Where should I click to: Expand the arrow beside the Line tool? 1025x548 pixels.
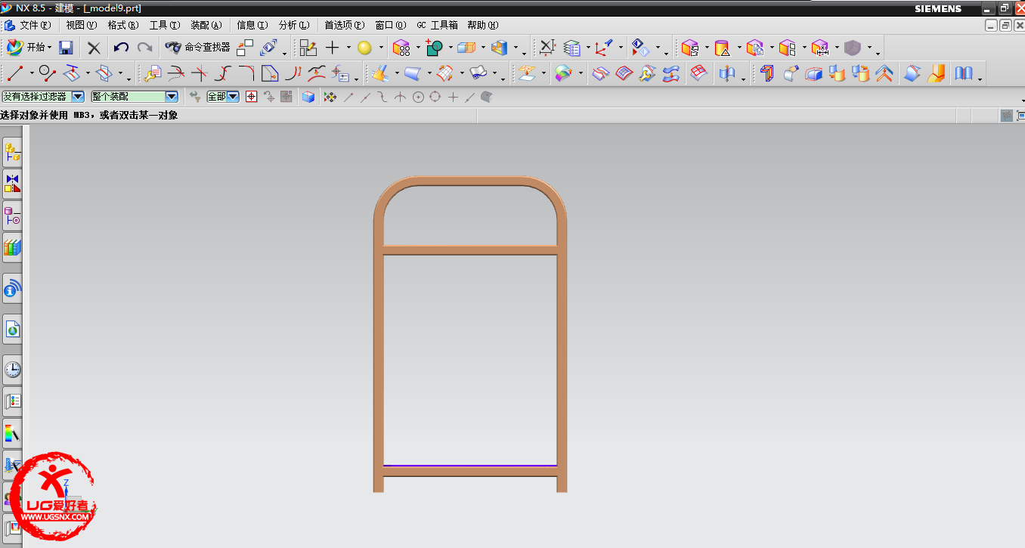(x=32, y=73)
